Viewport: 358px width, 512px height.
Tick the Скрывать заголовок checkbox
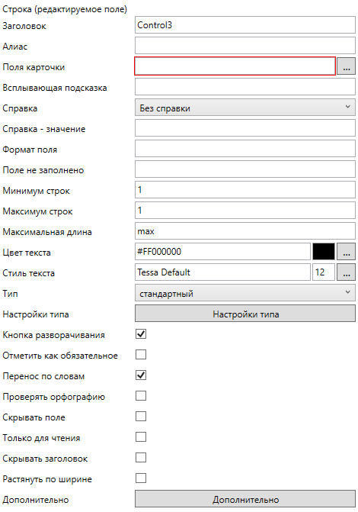click(x=141, y=458)
